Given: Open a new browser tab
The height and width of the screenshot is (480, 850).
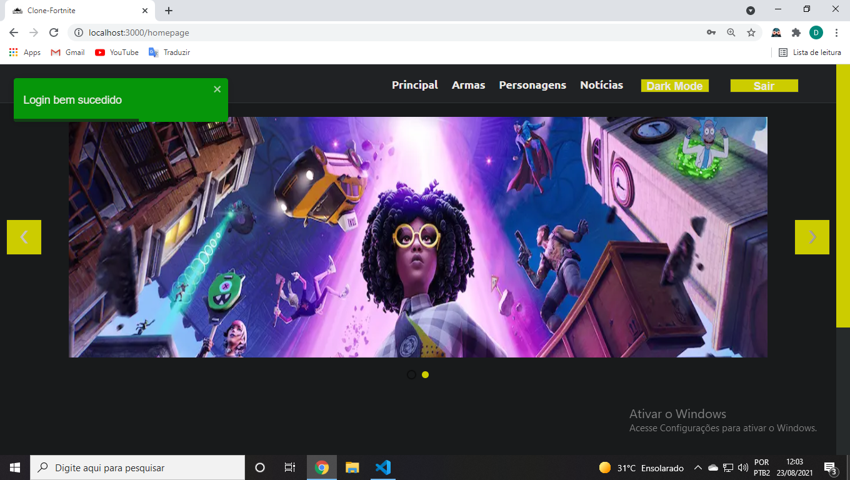Looking at the screenshot, I should pyautogui.click(x=169, y=11).
